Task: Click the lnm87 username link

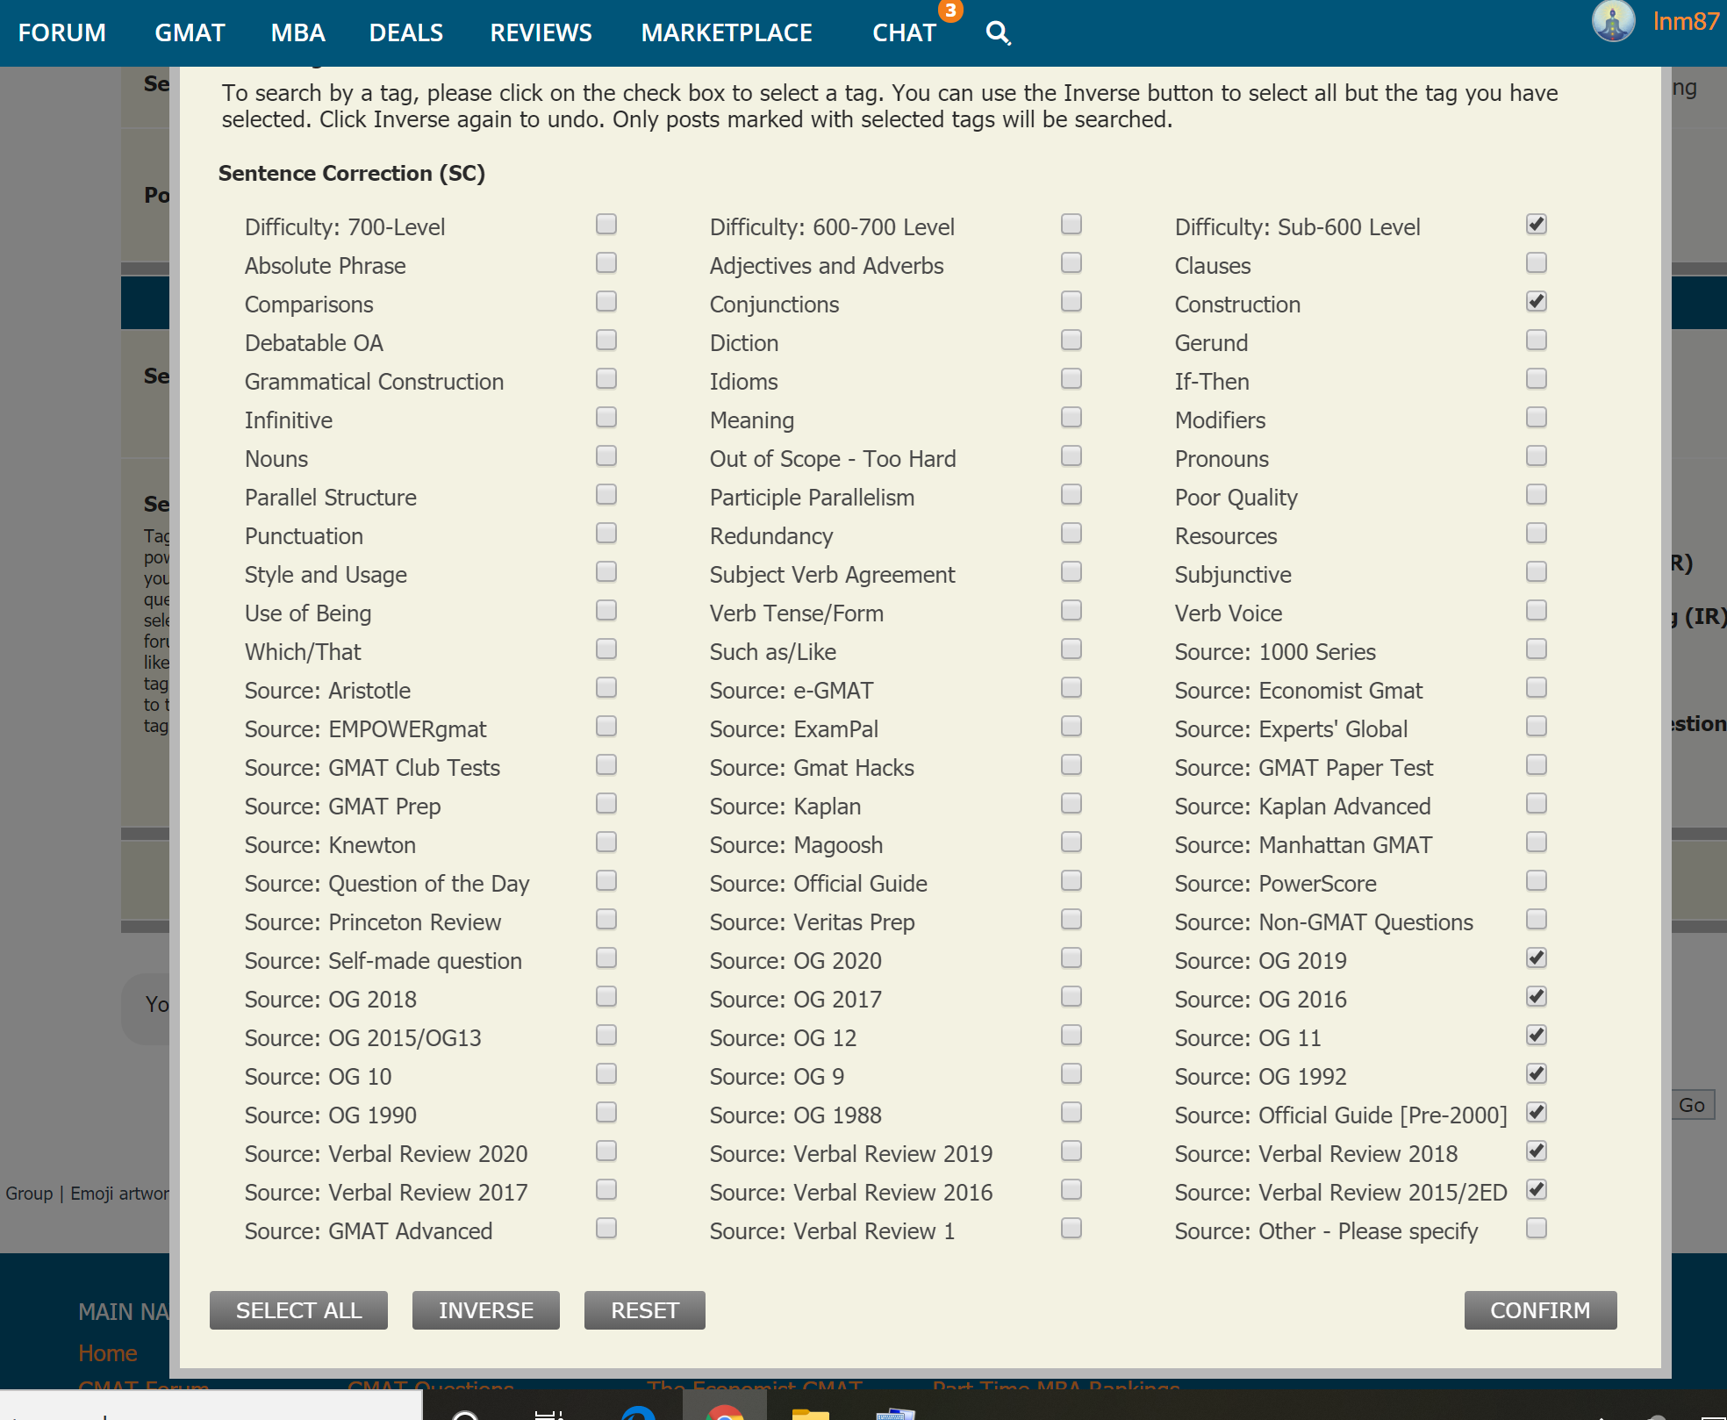Action: (x=1685, y=21)
